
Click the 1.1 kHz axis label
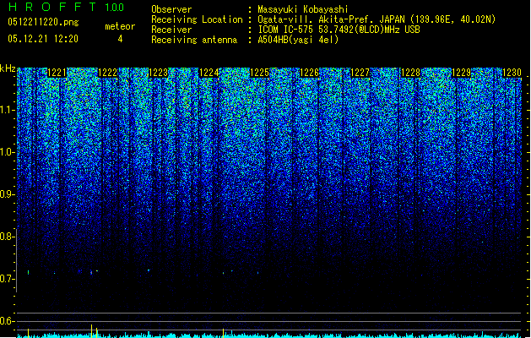coord(8,110)
